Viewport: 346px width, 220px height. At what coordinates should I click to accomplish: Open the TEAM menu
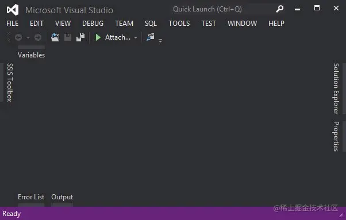click(124, 24)
